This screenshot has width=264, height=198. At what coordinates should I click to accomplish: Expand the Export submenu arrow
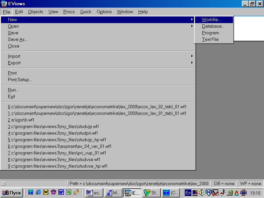pos(192,63)
